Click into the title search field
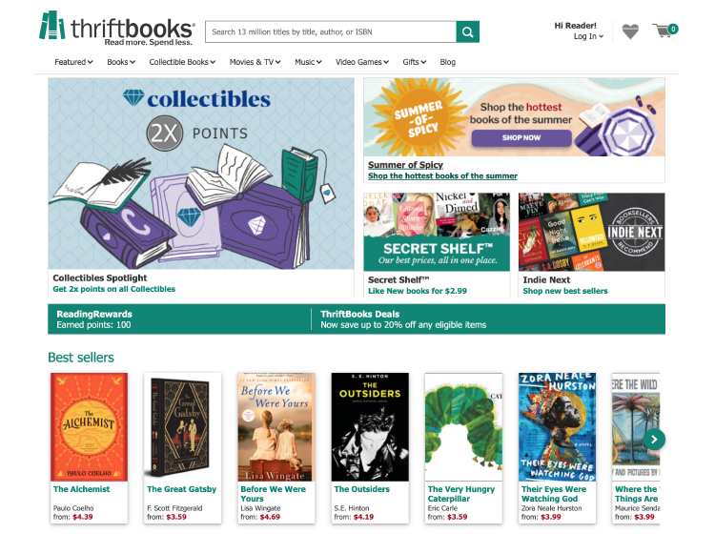The width and height of the screenshot is (715, 534). pyautogui.click(x=331, y=31)
